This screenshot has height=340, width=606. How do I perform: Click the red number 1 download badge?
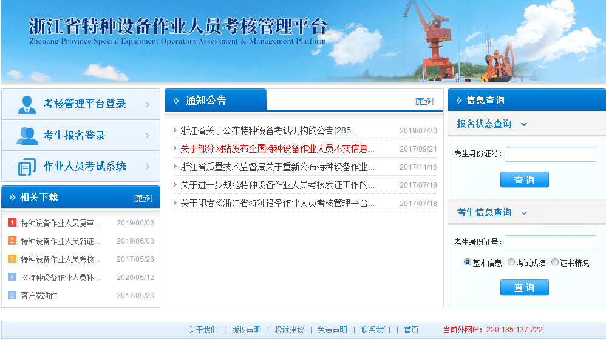pos(12,223)
